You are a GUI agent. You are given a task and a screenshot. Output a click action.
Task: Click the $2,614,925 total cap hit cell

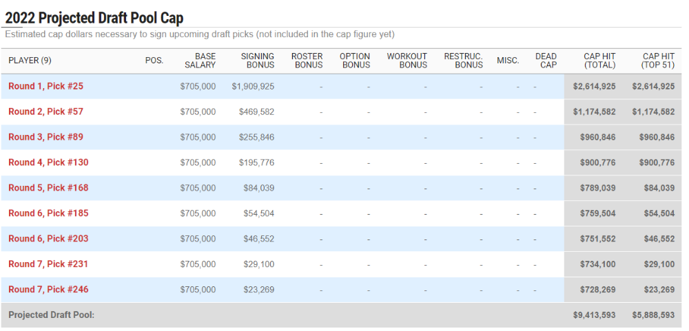pyautogui.click(x=594, y=87)
